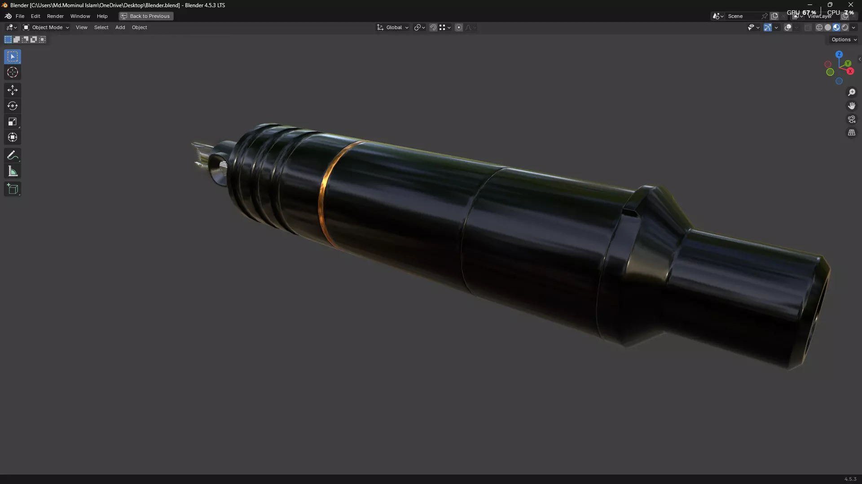This screenshot has height=484, width=862.
Task: Open the snapping options dropdown
Action: 445,28
